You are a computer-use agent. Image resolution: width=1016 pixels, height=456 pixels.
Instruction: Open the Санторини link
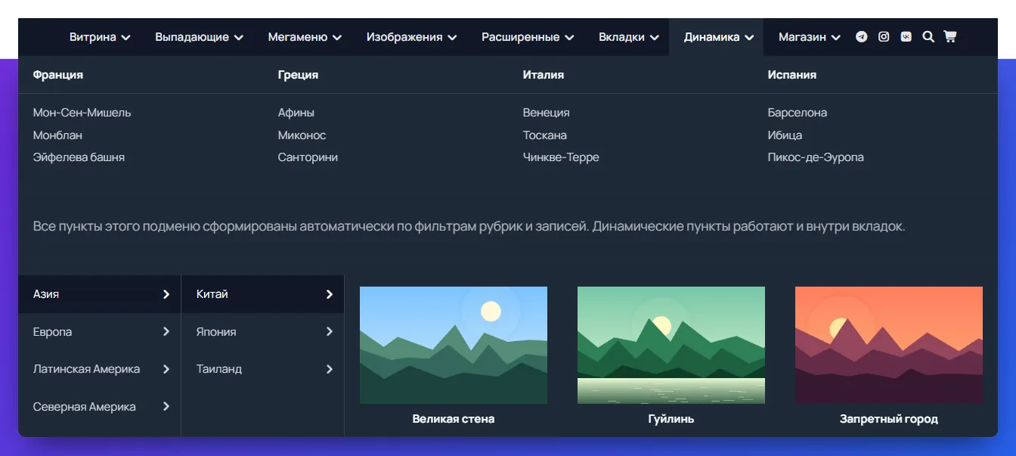[x=308, y=157]
